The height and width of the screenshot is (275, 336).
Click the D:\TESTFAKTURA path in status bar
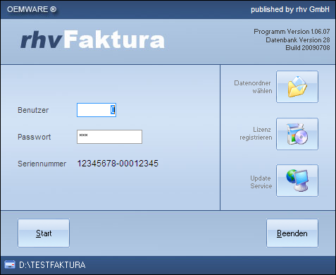coord(52,265)
